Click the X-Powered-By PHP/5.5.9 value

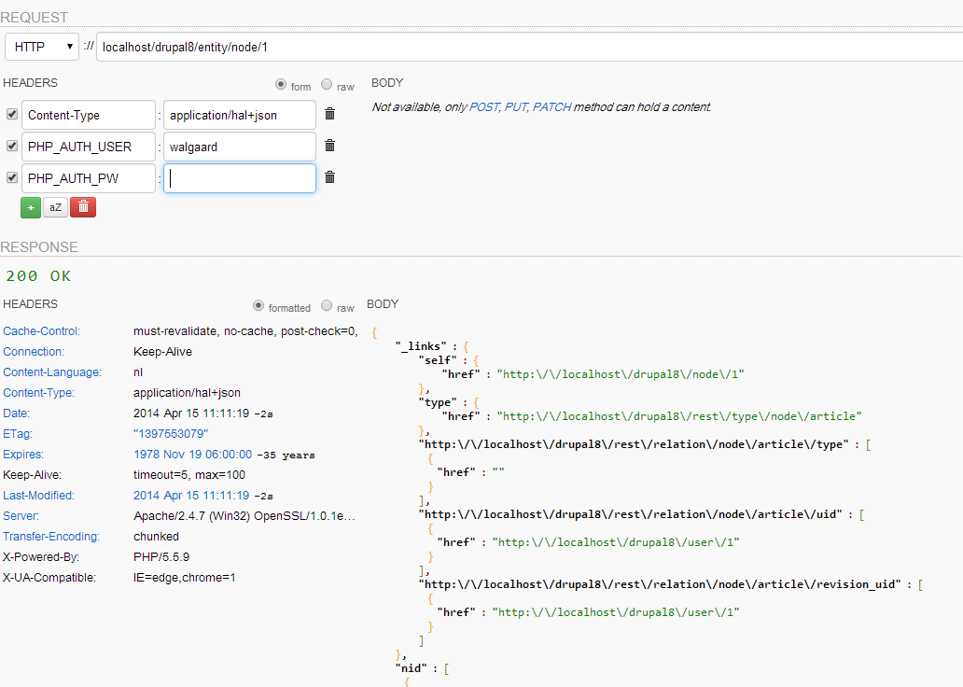(161, 557)
